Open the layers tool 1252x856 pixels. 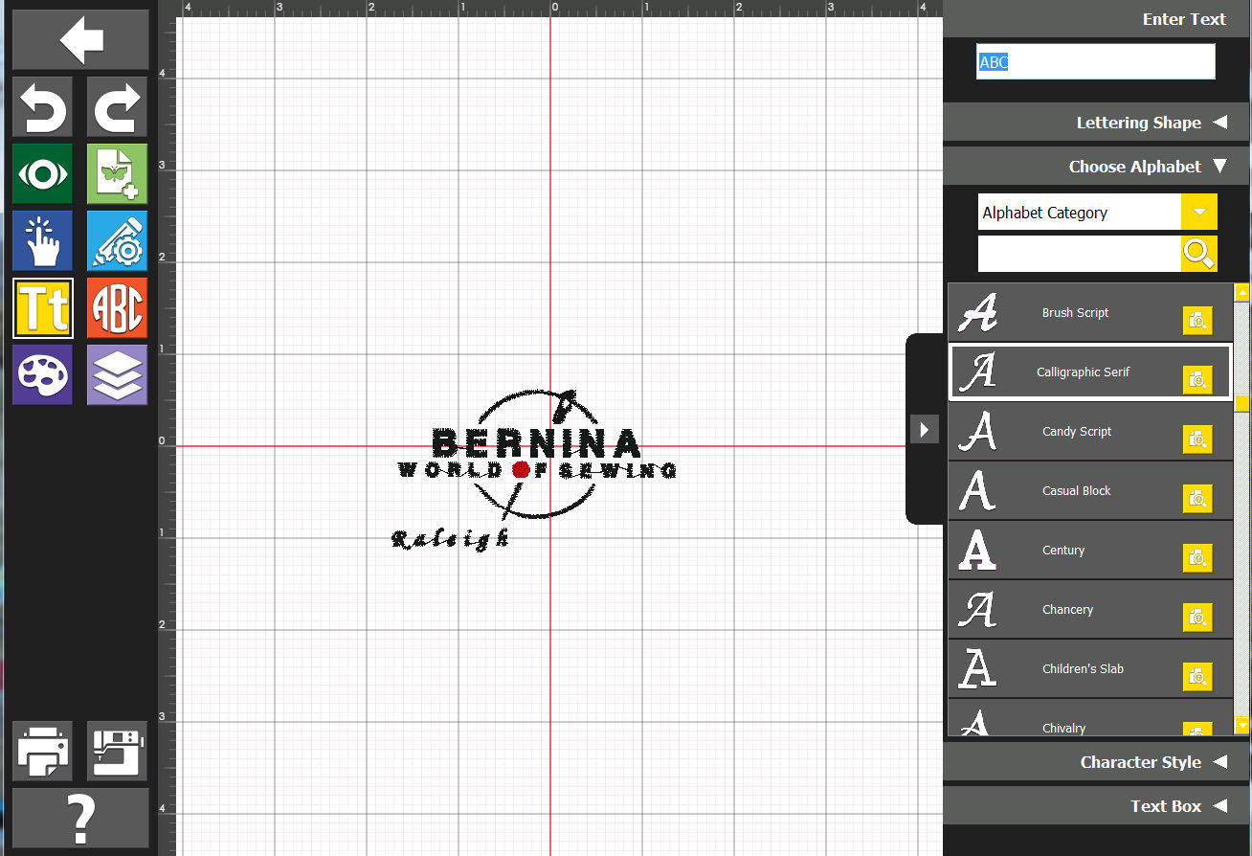(117, 375)
